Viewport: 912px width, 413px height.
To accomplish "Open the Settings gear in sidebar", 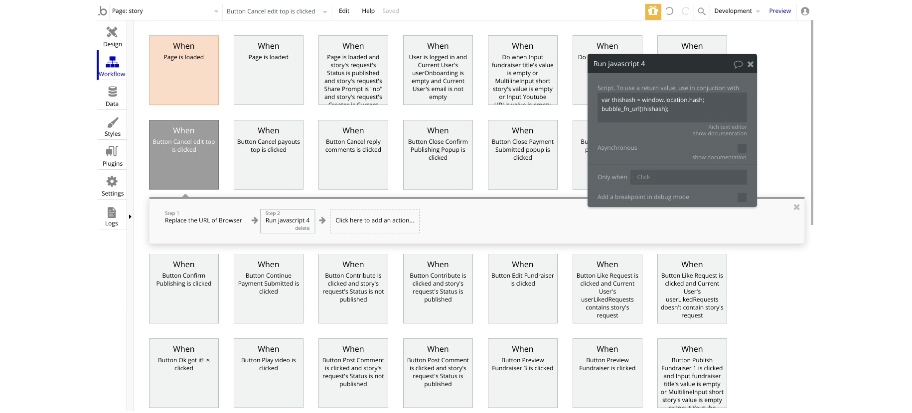I will [112, 186].
